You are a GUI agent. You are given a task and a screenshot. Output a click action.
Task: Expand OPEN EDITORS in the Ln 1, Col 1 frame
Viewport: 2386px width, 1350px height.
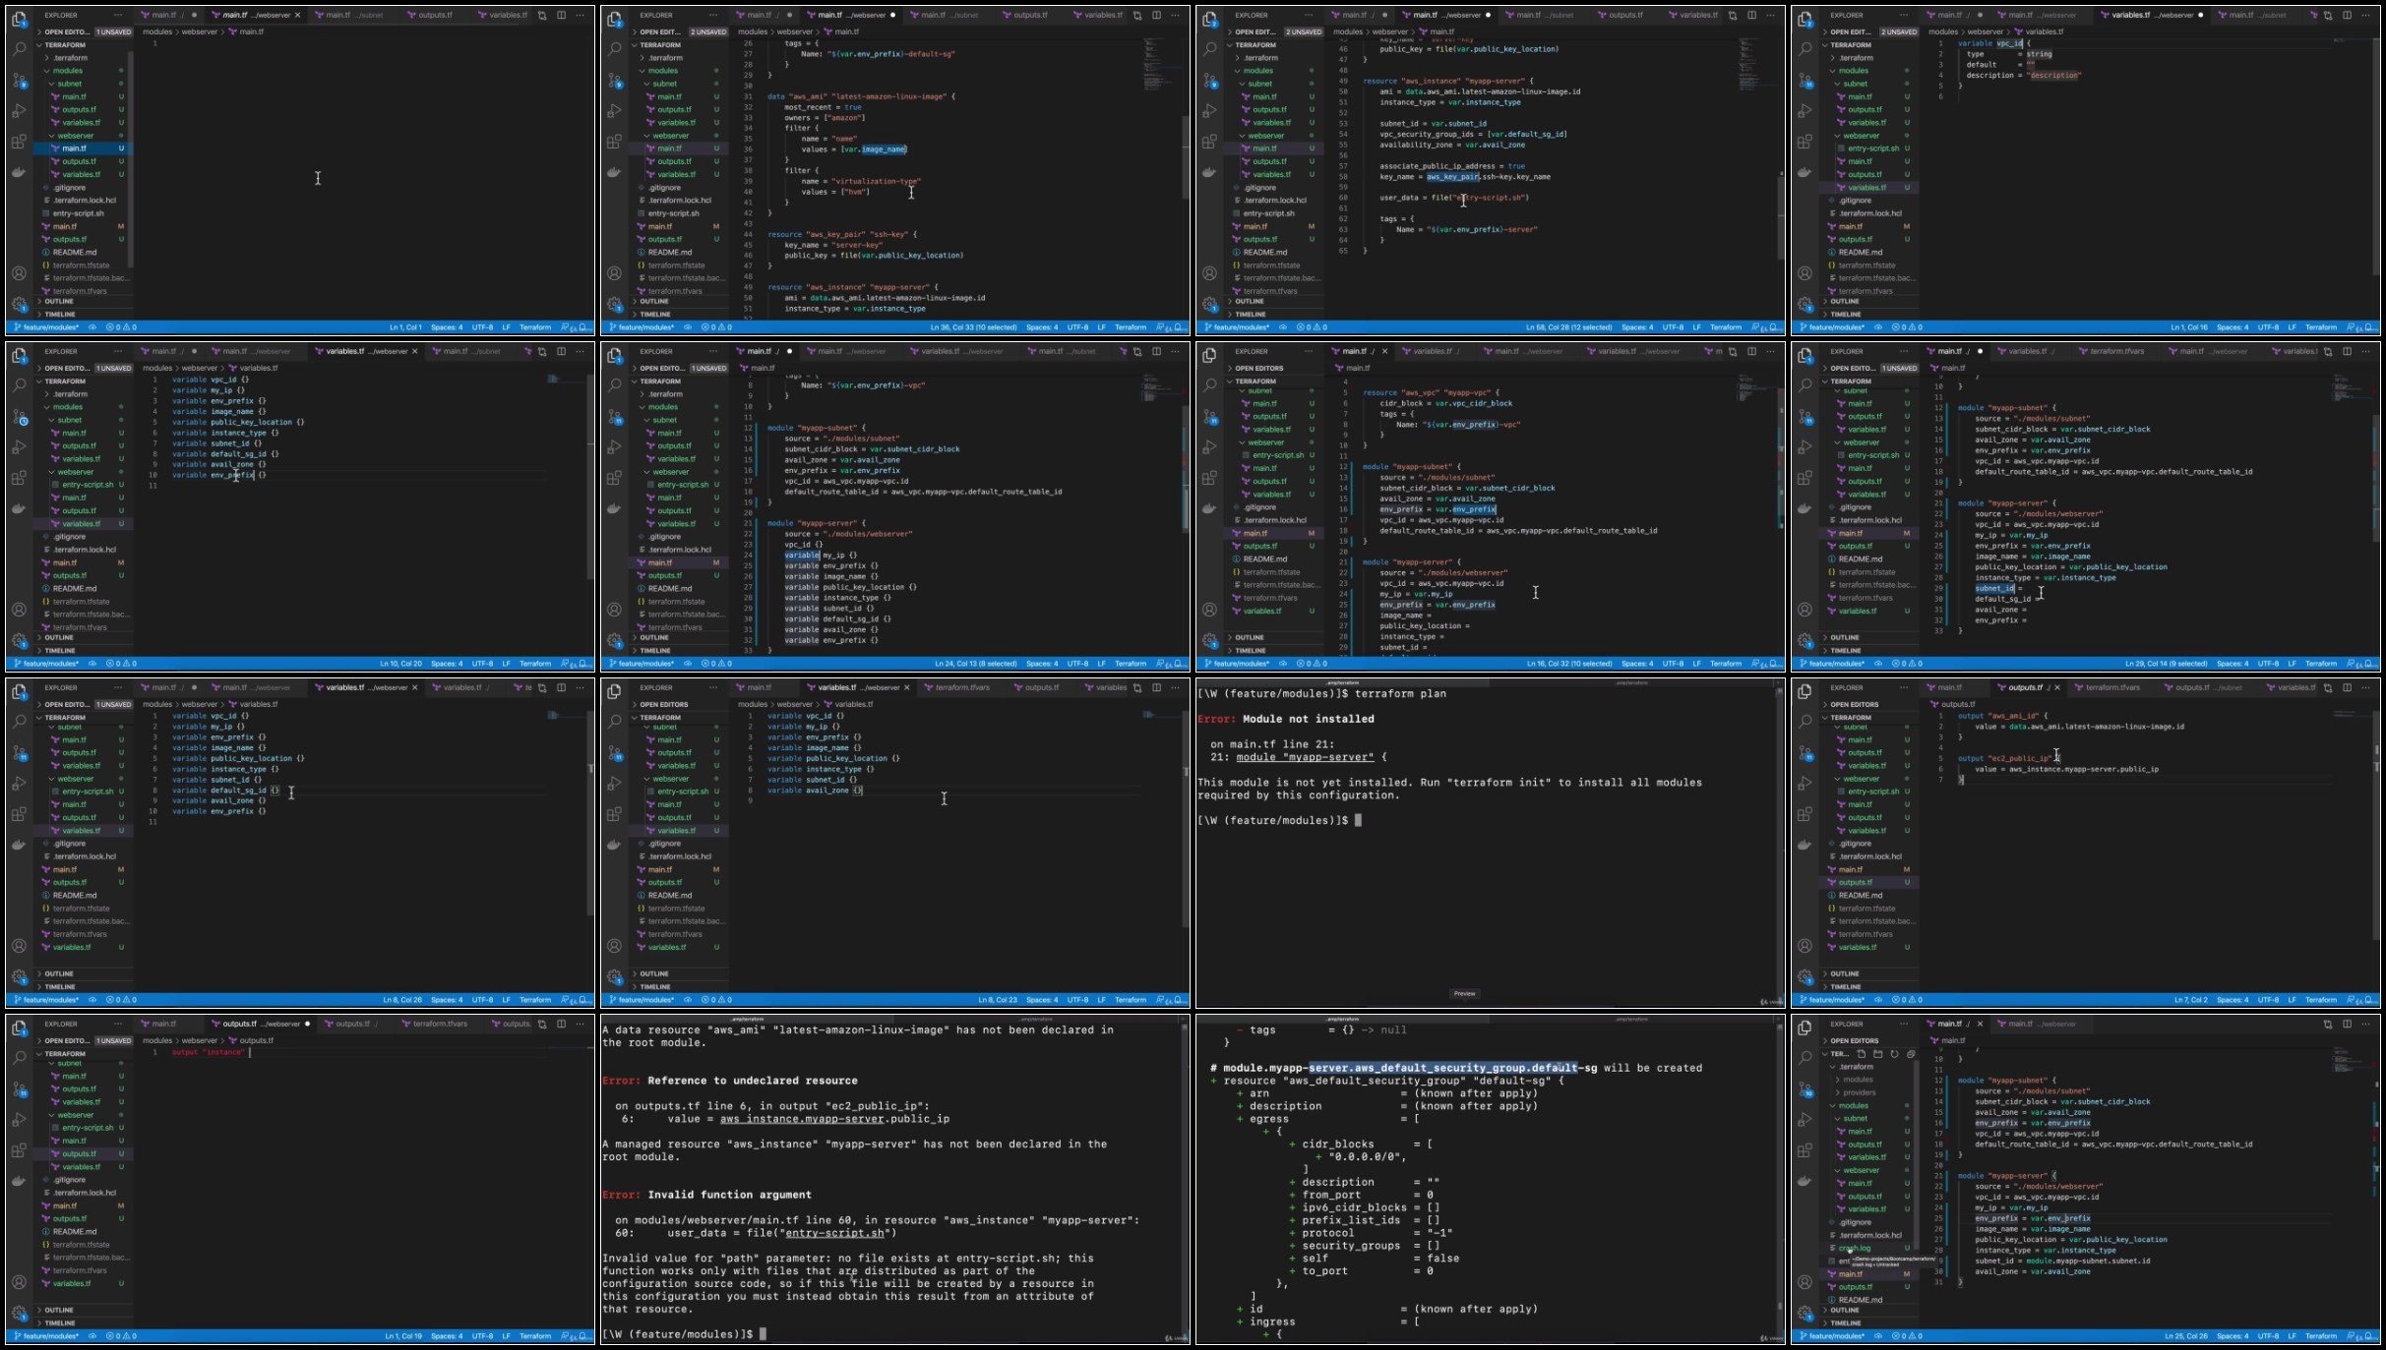pos(67,31)
